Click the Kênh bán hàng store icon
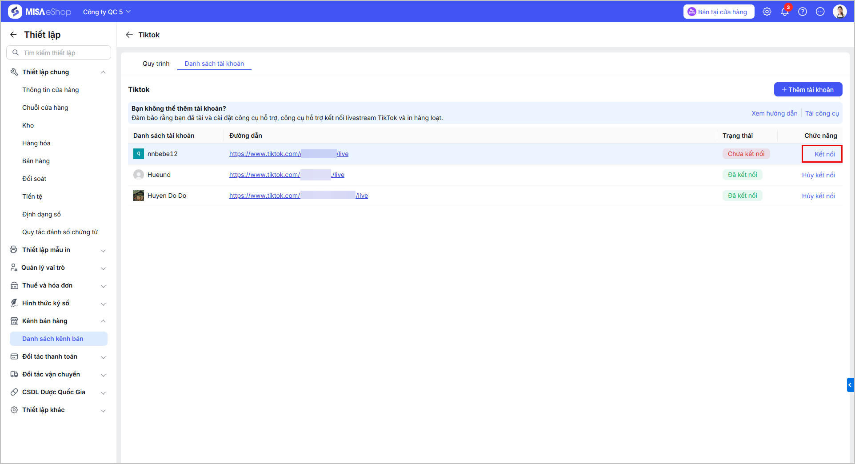The height and width of the screenshot is (464, 855). coord(14,321)
